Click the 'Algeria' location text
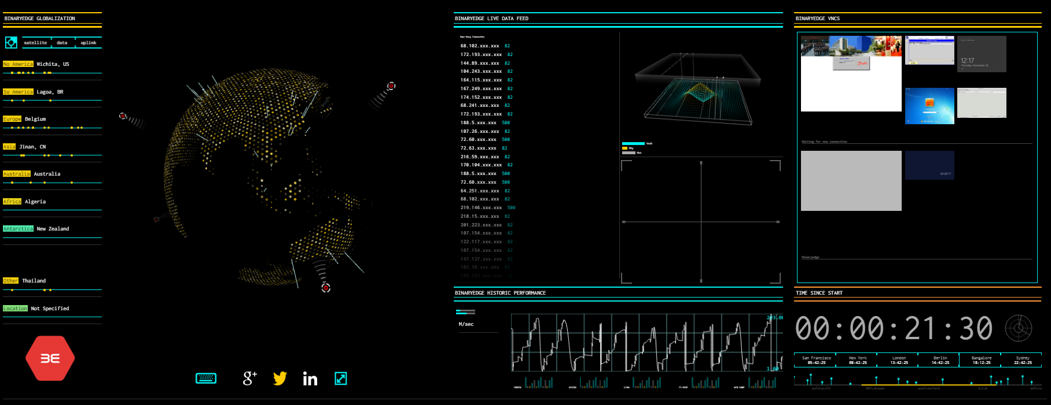This screenshot has width=1051, height=405. tap(35, 202)
